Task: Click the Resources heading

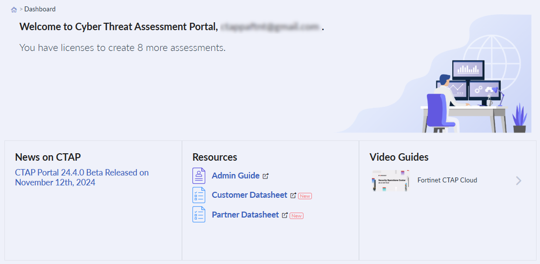Action: click(x=215, y=157)
